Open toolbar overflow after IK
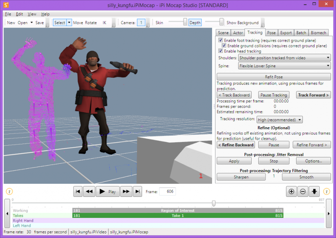336x238 pixels. 114,23
